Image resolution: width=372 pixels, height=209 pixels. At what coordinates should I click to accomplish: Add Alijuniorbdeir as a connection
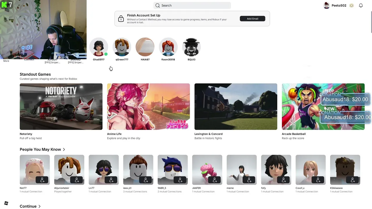(77, 180)
